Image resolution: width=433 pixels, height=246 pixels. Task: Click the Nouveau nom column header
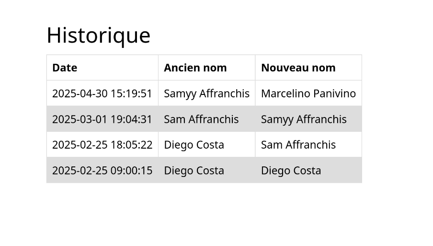pyautogui.click(x=308, y=68)
